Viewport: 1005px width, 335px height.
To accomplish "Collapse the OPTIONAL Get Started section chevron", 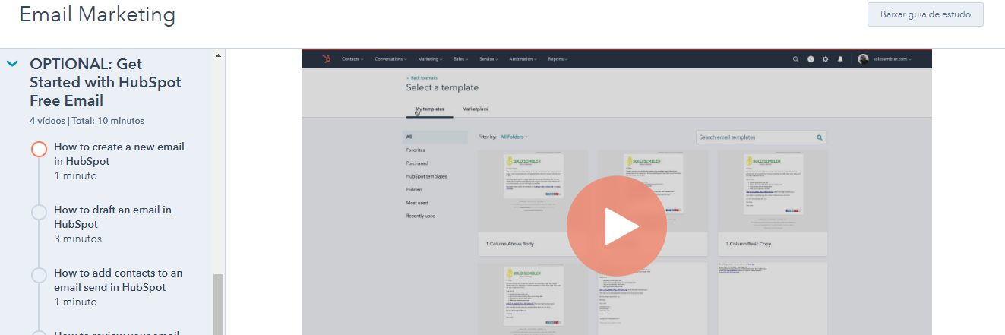I will [x=12, y=64].
